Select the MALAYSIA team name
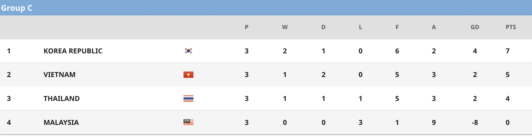 (x=61, y=122)
